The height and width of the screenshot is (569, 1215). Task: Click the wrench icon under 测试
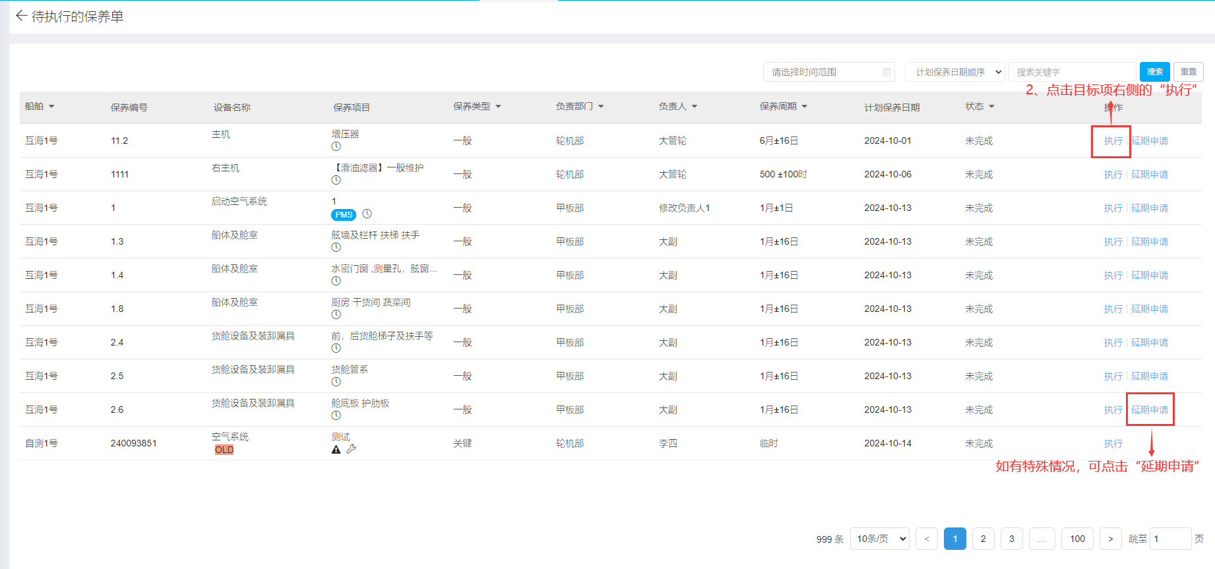tap(351, 449)
